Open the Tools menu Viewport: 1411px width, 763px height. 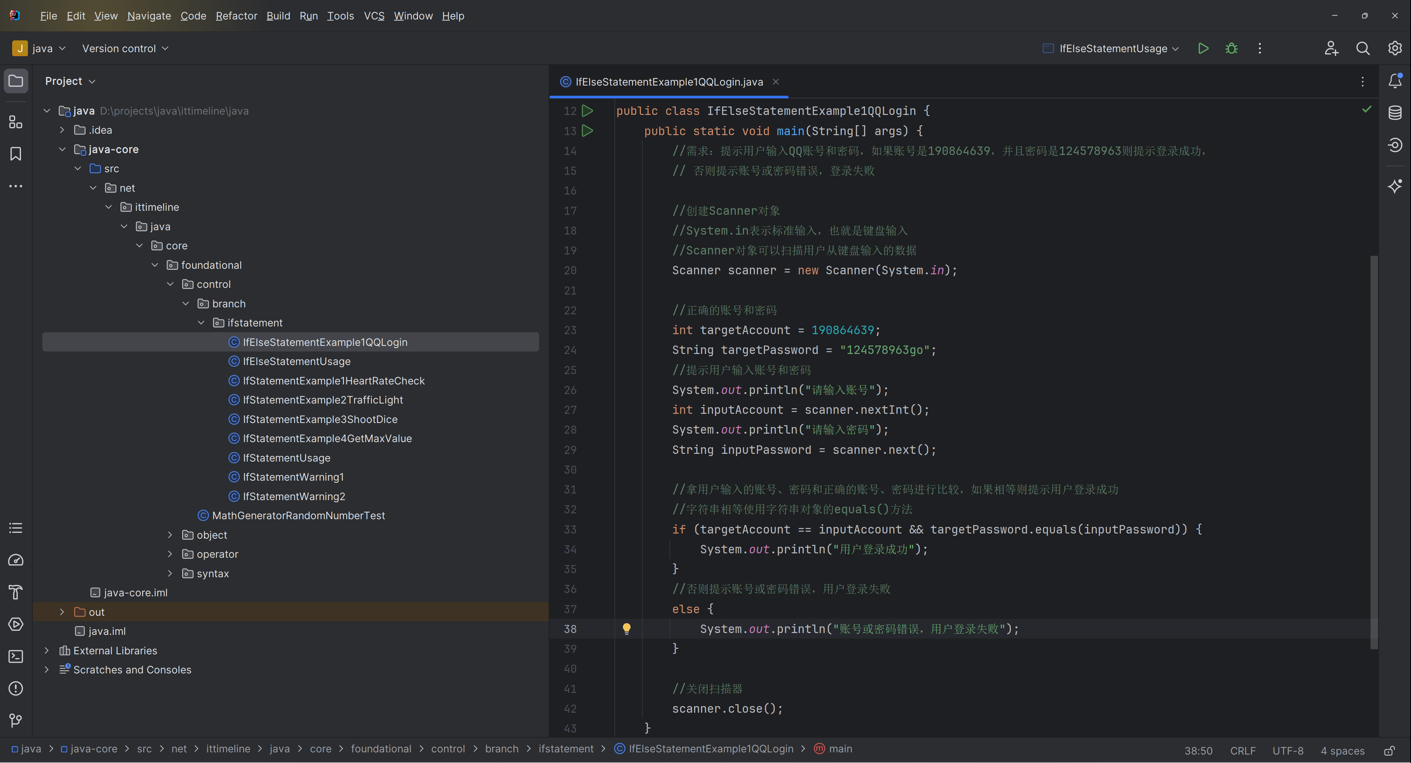[x=340, y=16]
